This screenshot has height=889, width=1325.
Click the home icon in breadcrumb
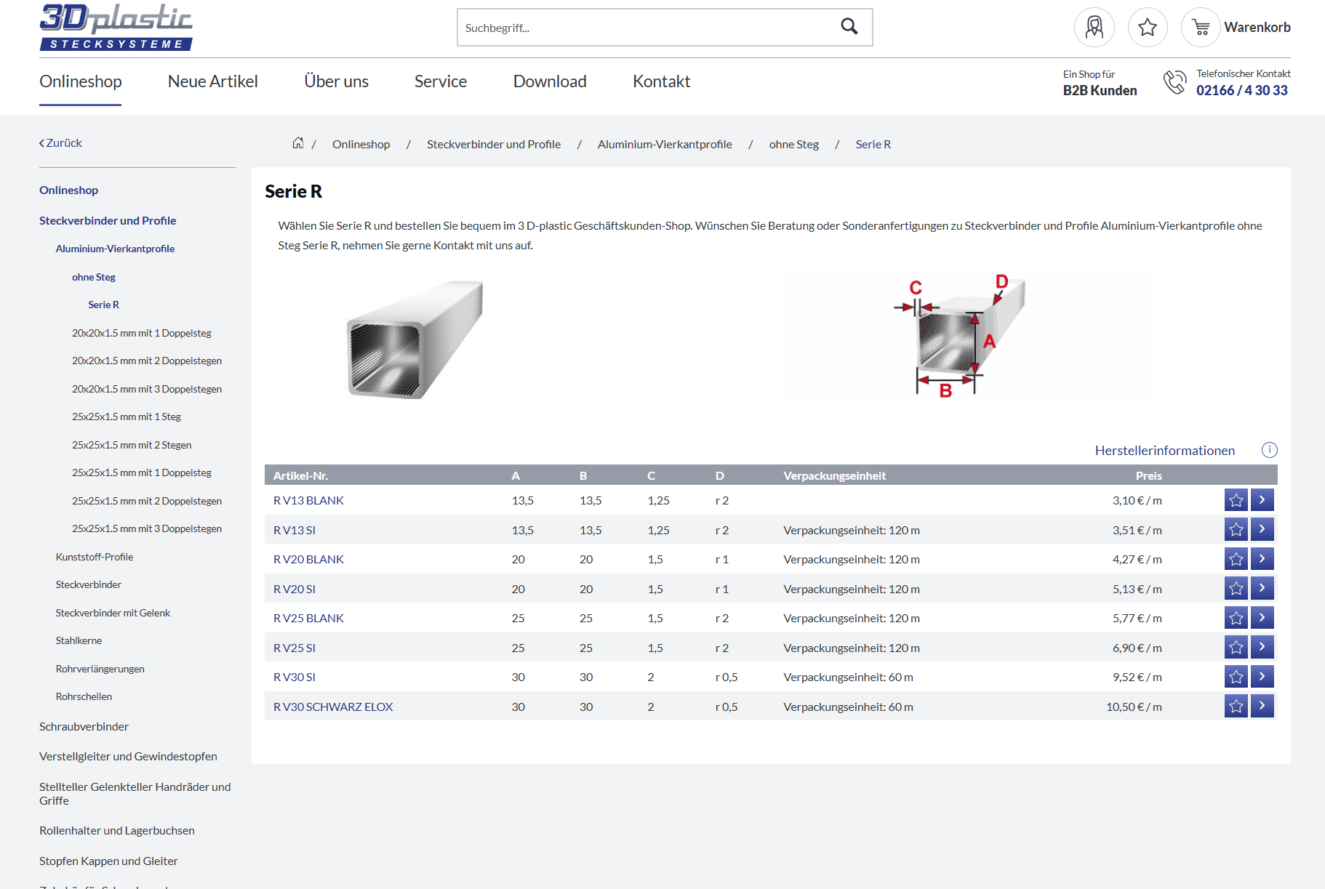tap(298, 143)
